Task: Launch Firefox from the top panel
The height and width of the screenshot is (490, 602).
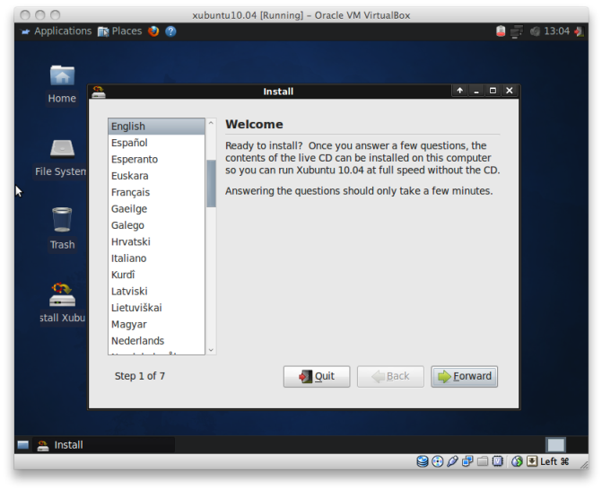Action: click(153, 31)
